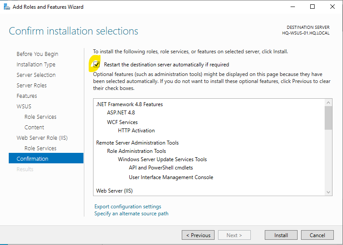This screenshot has width=343, height=245.
Task: Switch to Installation Type step
Action: tap(36, 65)
